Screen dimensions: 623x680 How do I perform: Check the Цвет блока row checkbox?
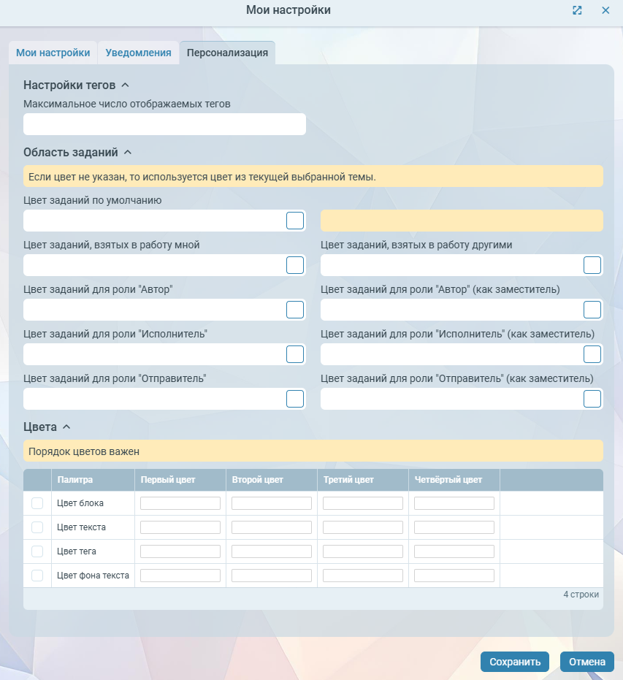coord(37,503)
